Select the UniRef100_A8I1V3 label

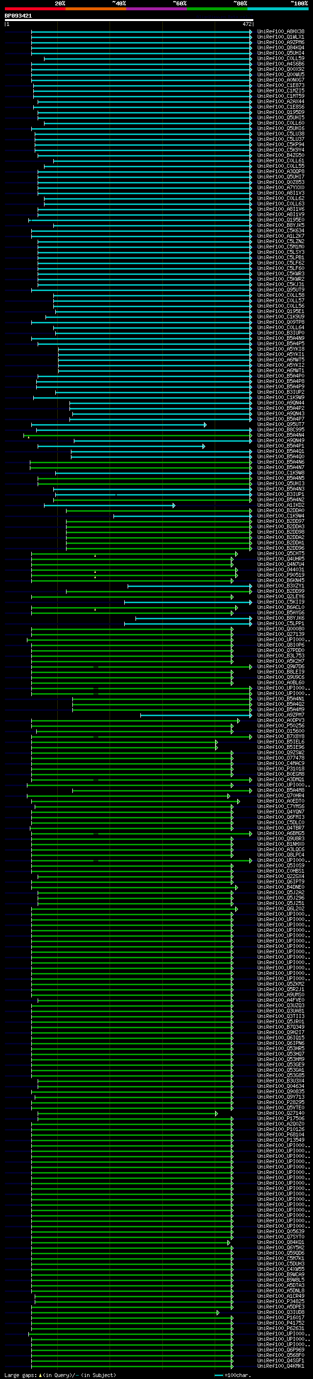pos(281,193)
